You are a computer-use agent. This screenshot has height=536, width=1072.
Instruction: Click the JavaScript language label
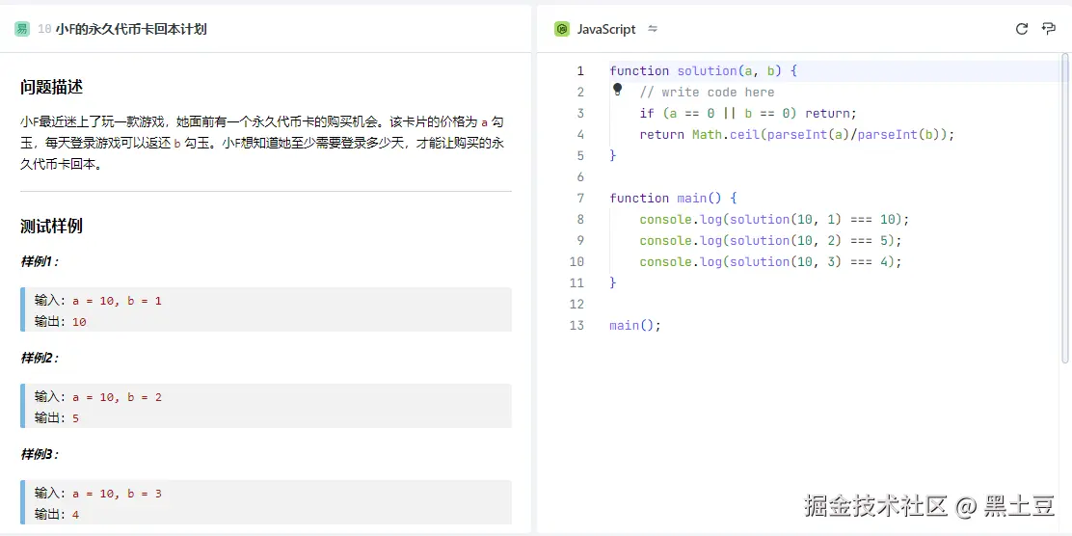(x=605, y=29)
